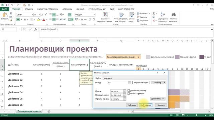This screenshot has width=214, height=120.
Task: Click the large Вставить paste icon in the clipboard group
Action: pyautogui.click(x=5, y=15)
